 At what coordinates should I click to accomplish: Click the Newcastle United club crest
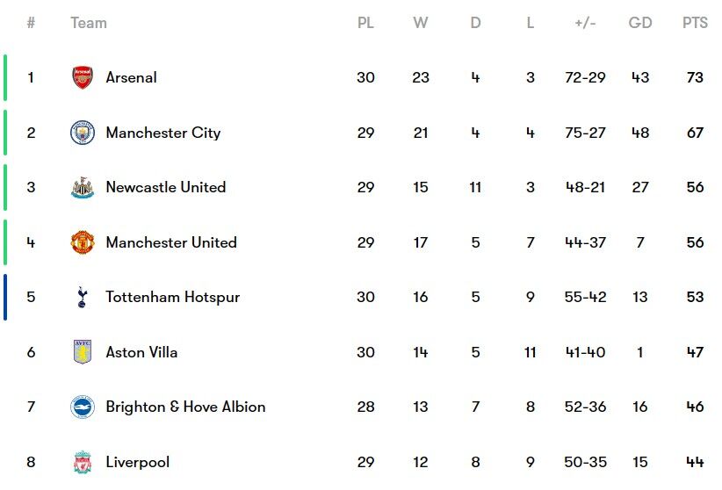(83, 188)
